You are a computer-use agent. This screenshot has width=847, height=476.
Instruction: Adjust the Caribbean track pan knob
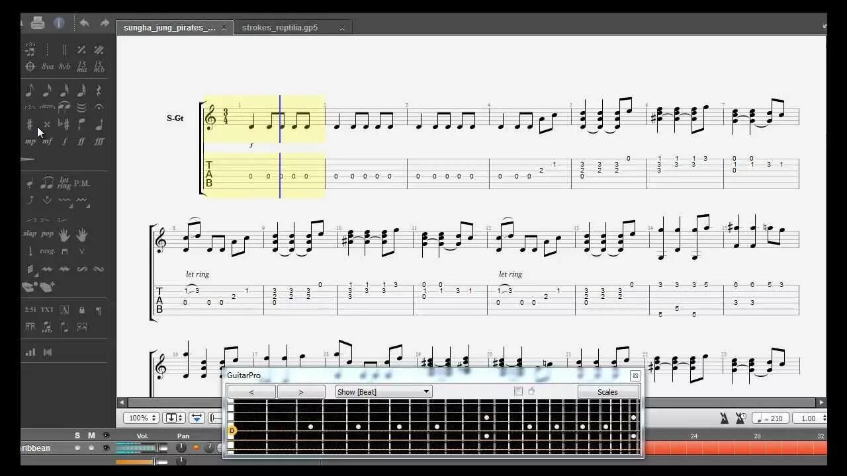pyautogui.click(x=181, y=448)
